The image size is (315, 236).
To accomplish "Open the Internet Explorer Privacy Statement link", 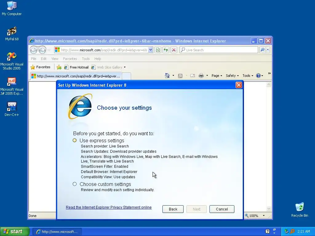I will tap(109, 207).
